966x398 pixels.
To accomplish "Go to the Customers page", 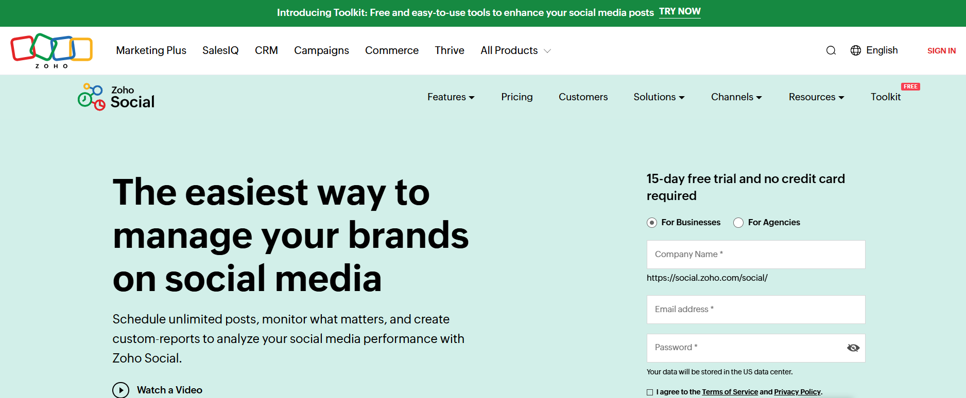I will pyautogui.click(x=583, y=97).
